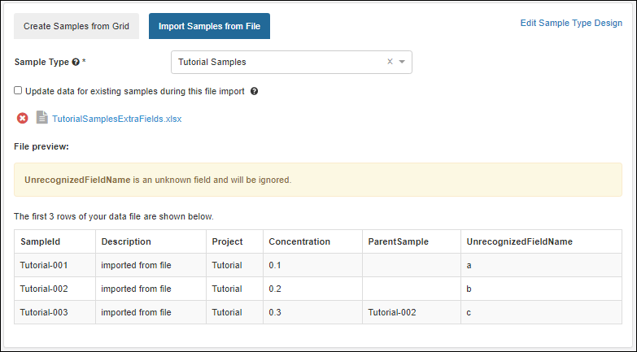Click the Concentration column header
This screenshot has height=352, width=637.
pos(299,241)
